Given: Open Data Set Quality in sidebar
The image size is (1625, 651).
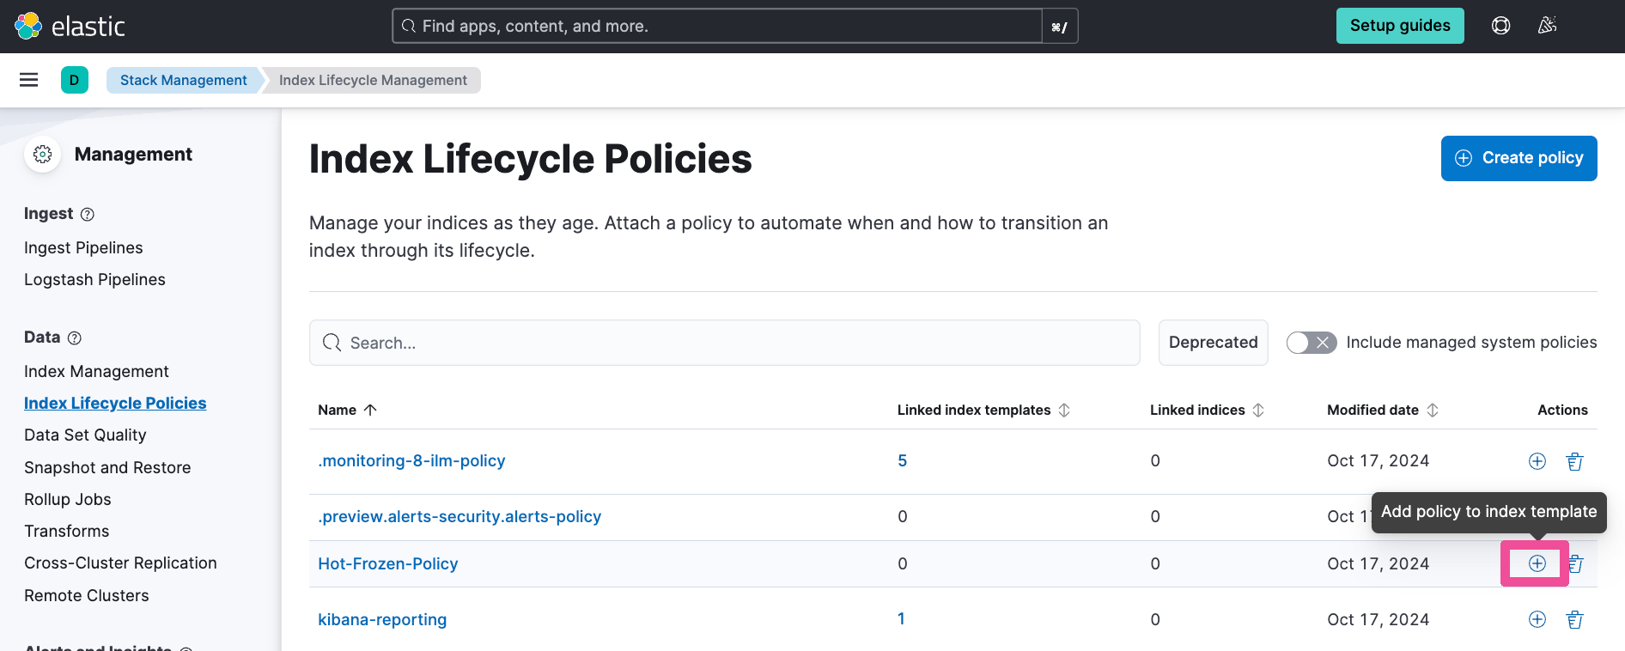Looking at the screenshot, I should (85, 435).
